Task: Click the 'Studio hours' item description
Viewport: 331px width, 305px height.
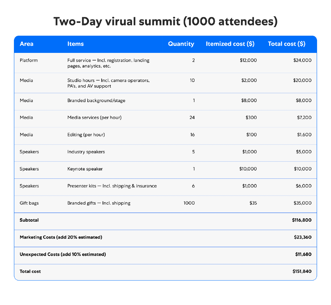Action: (x=108, y=83)
